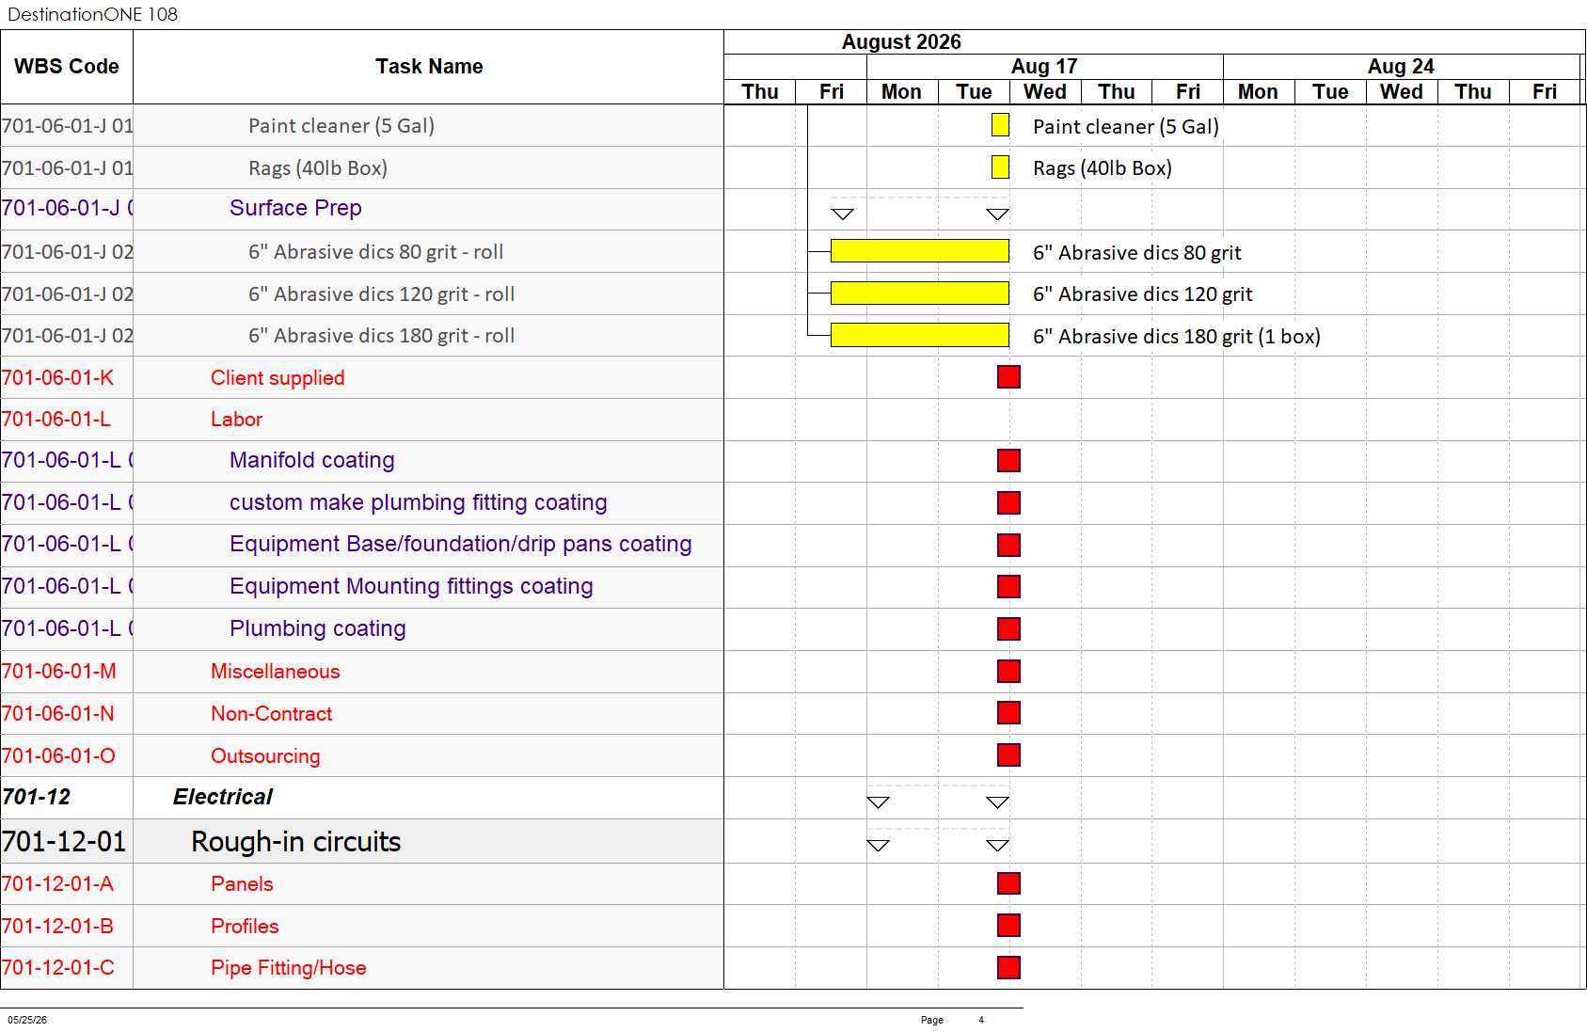
Task: Click the Aug 24 week header
Action: pos(1401,67)
